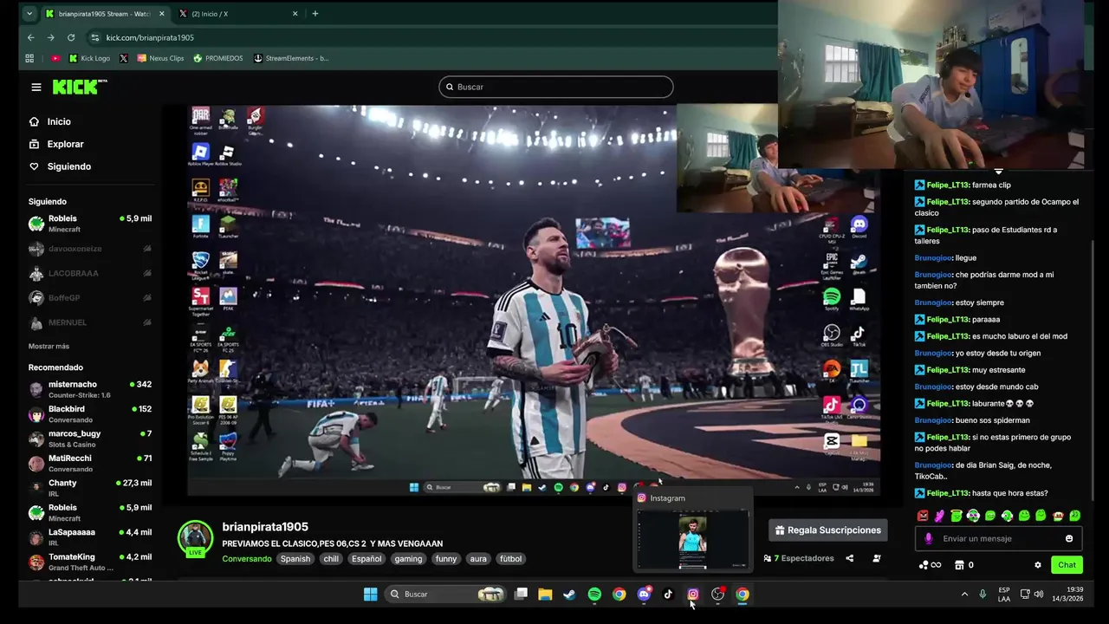Open the misternacho recommended channel
Screen dimensions: 1109x624
click(90, 389)
